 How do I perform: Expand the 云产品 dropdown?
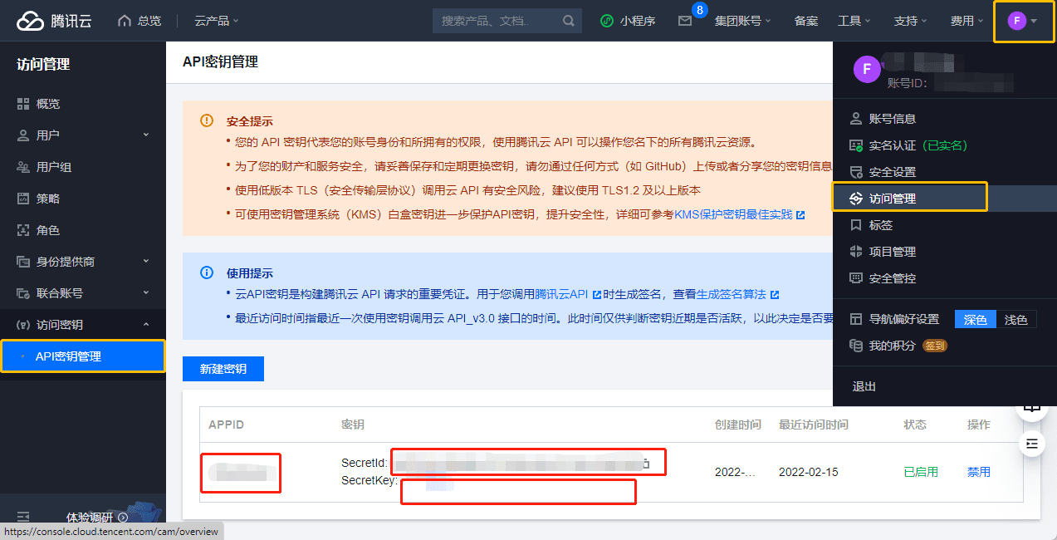pos(217,21)
